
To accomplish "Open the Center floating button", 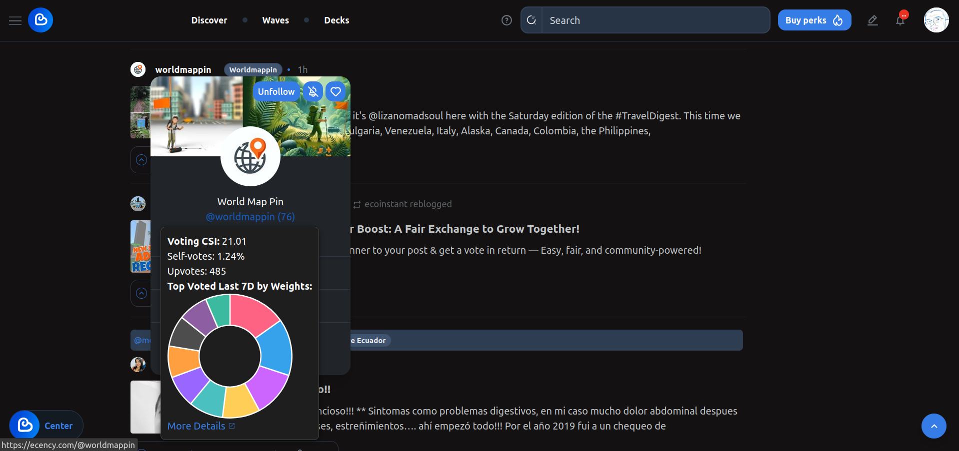I will pos(46,426).
